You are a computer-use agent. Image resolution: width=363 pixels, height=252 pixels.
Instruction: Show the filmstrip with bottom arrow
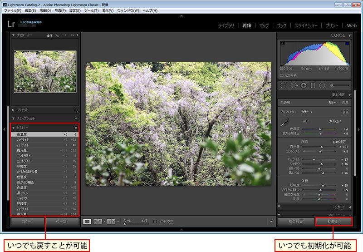[x=181, y=230]
